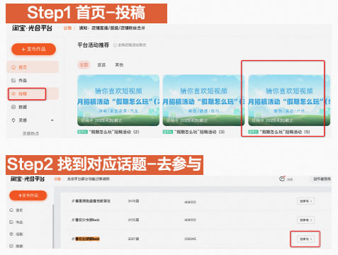Switch to the 逛逛 filter tab

(101, 64)
